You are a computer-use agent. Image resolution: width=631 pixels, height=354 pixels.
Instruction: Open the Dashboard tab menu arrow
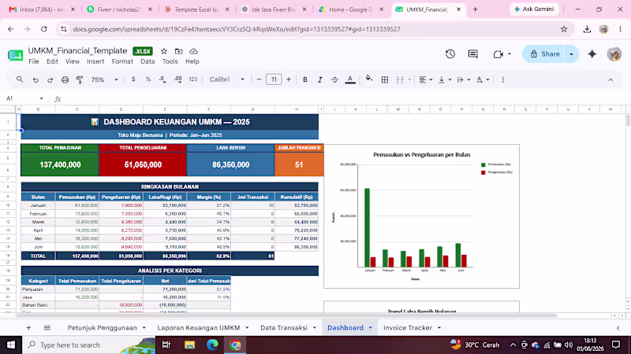click(x=371, y=328)
